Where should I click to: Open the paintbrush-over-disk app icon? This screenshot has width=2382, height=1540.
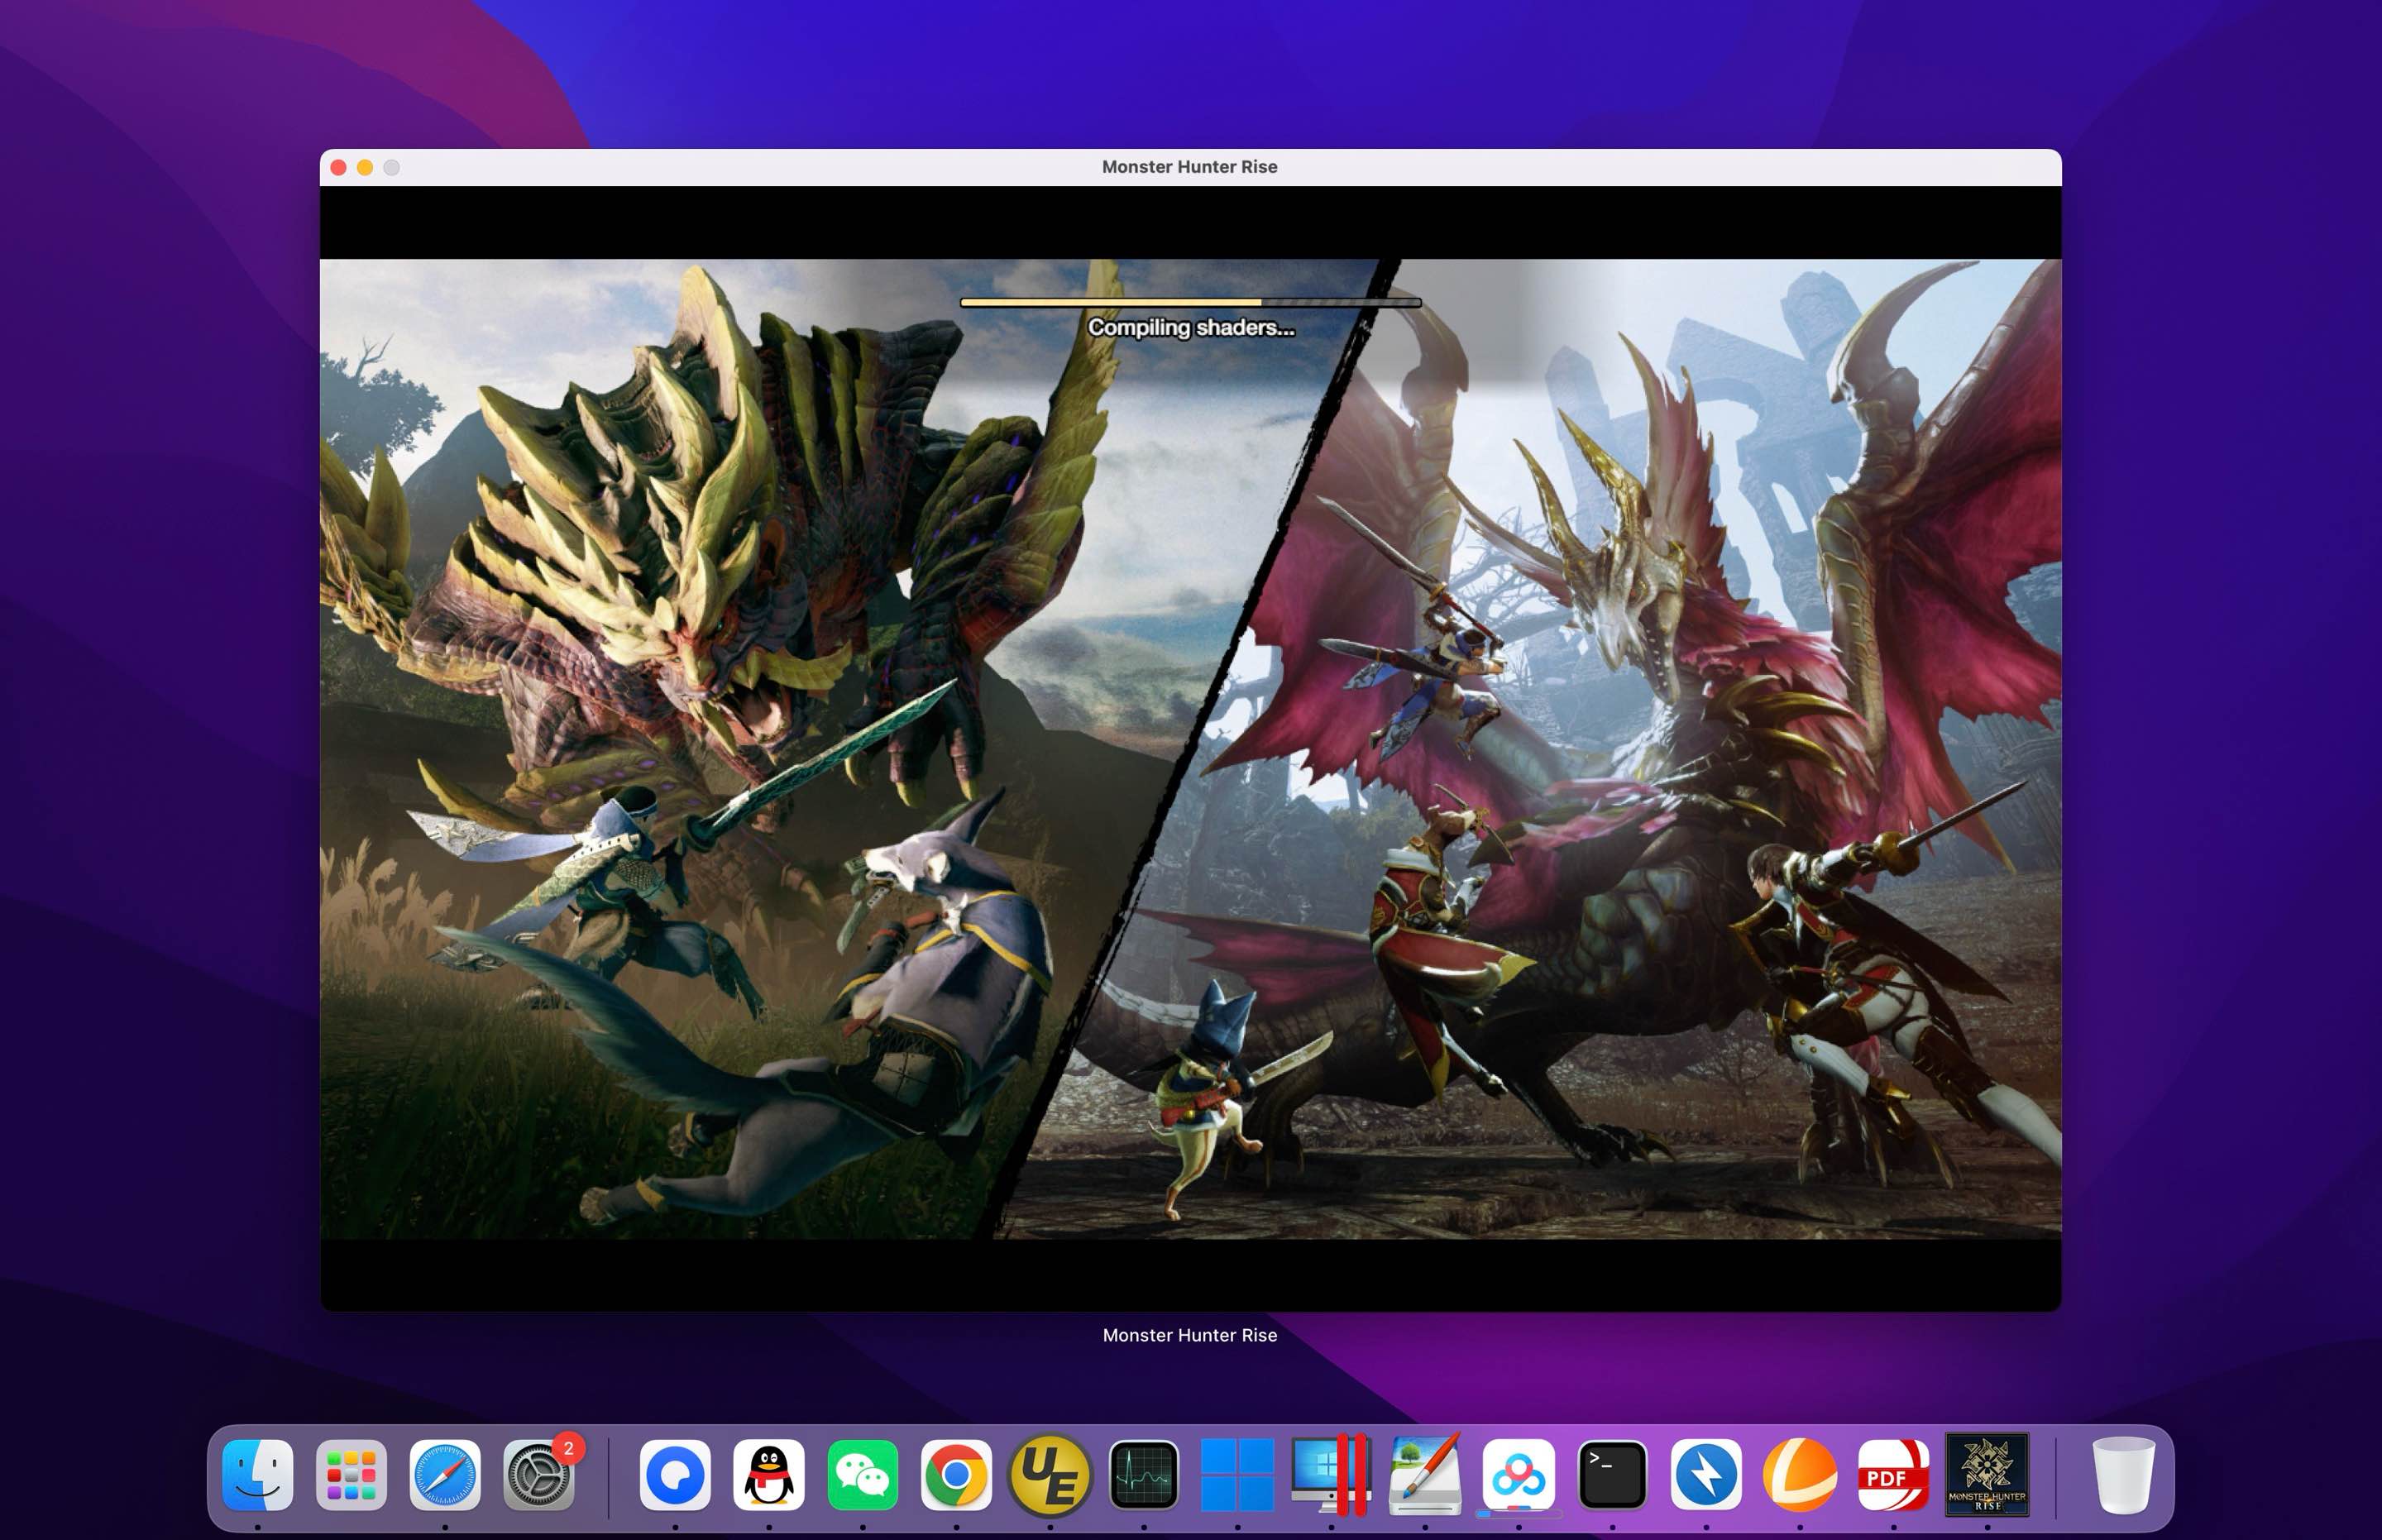[1425, 1475]
